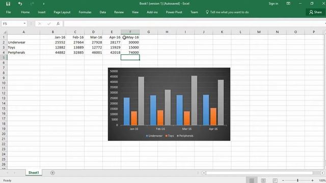Switch to the Home ribbon tab
The image size is (326, 183).
pos(25,12)
